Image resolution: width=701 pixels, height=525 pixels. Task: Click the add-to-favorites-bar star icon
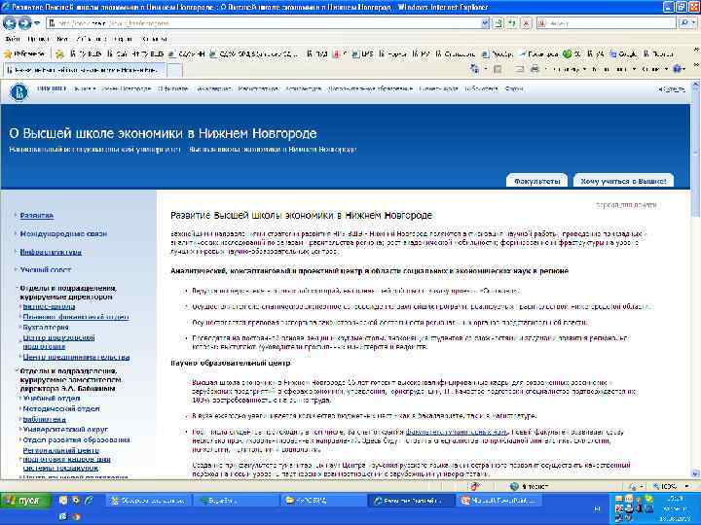click(x=59, y=54)
